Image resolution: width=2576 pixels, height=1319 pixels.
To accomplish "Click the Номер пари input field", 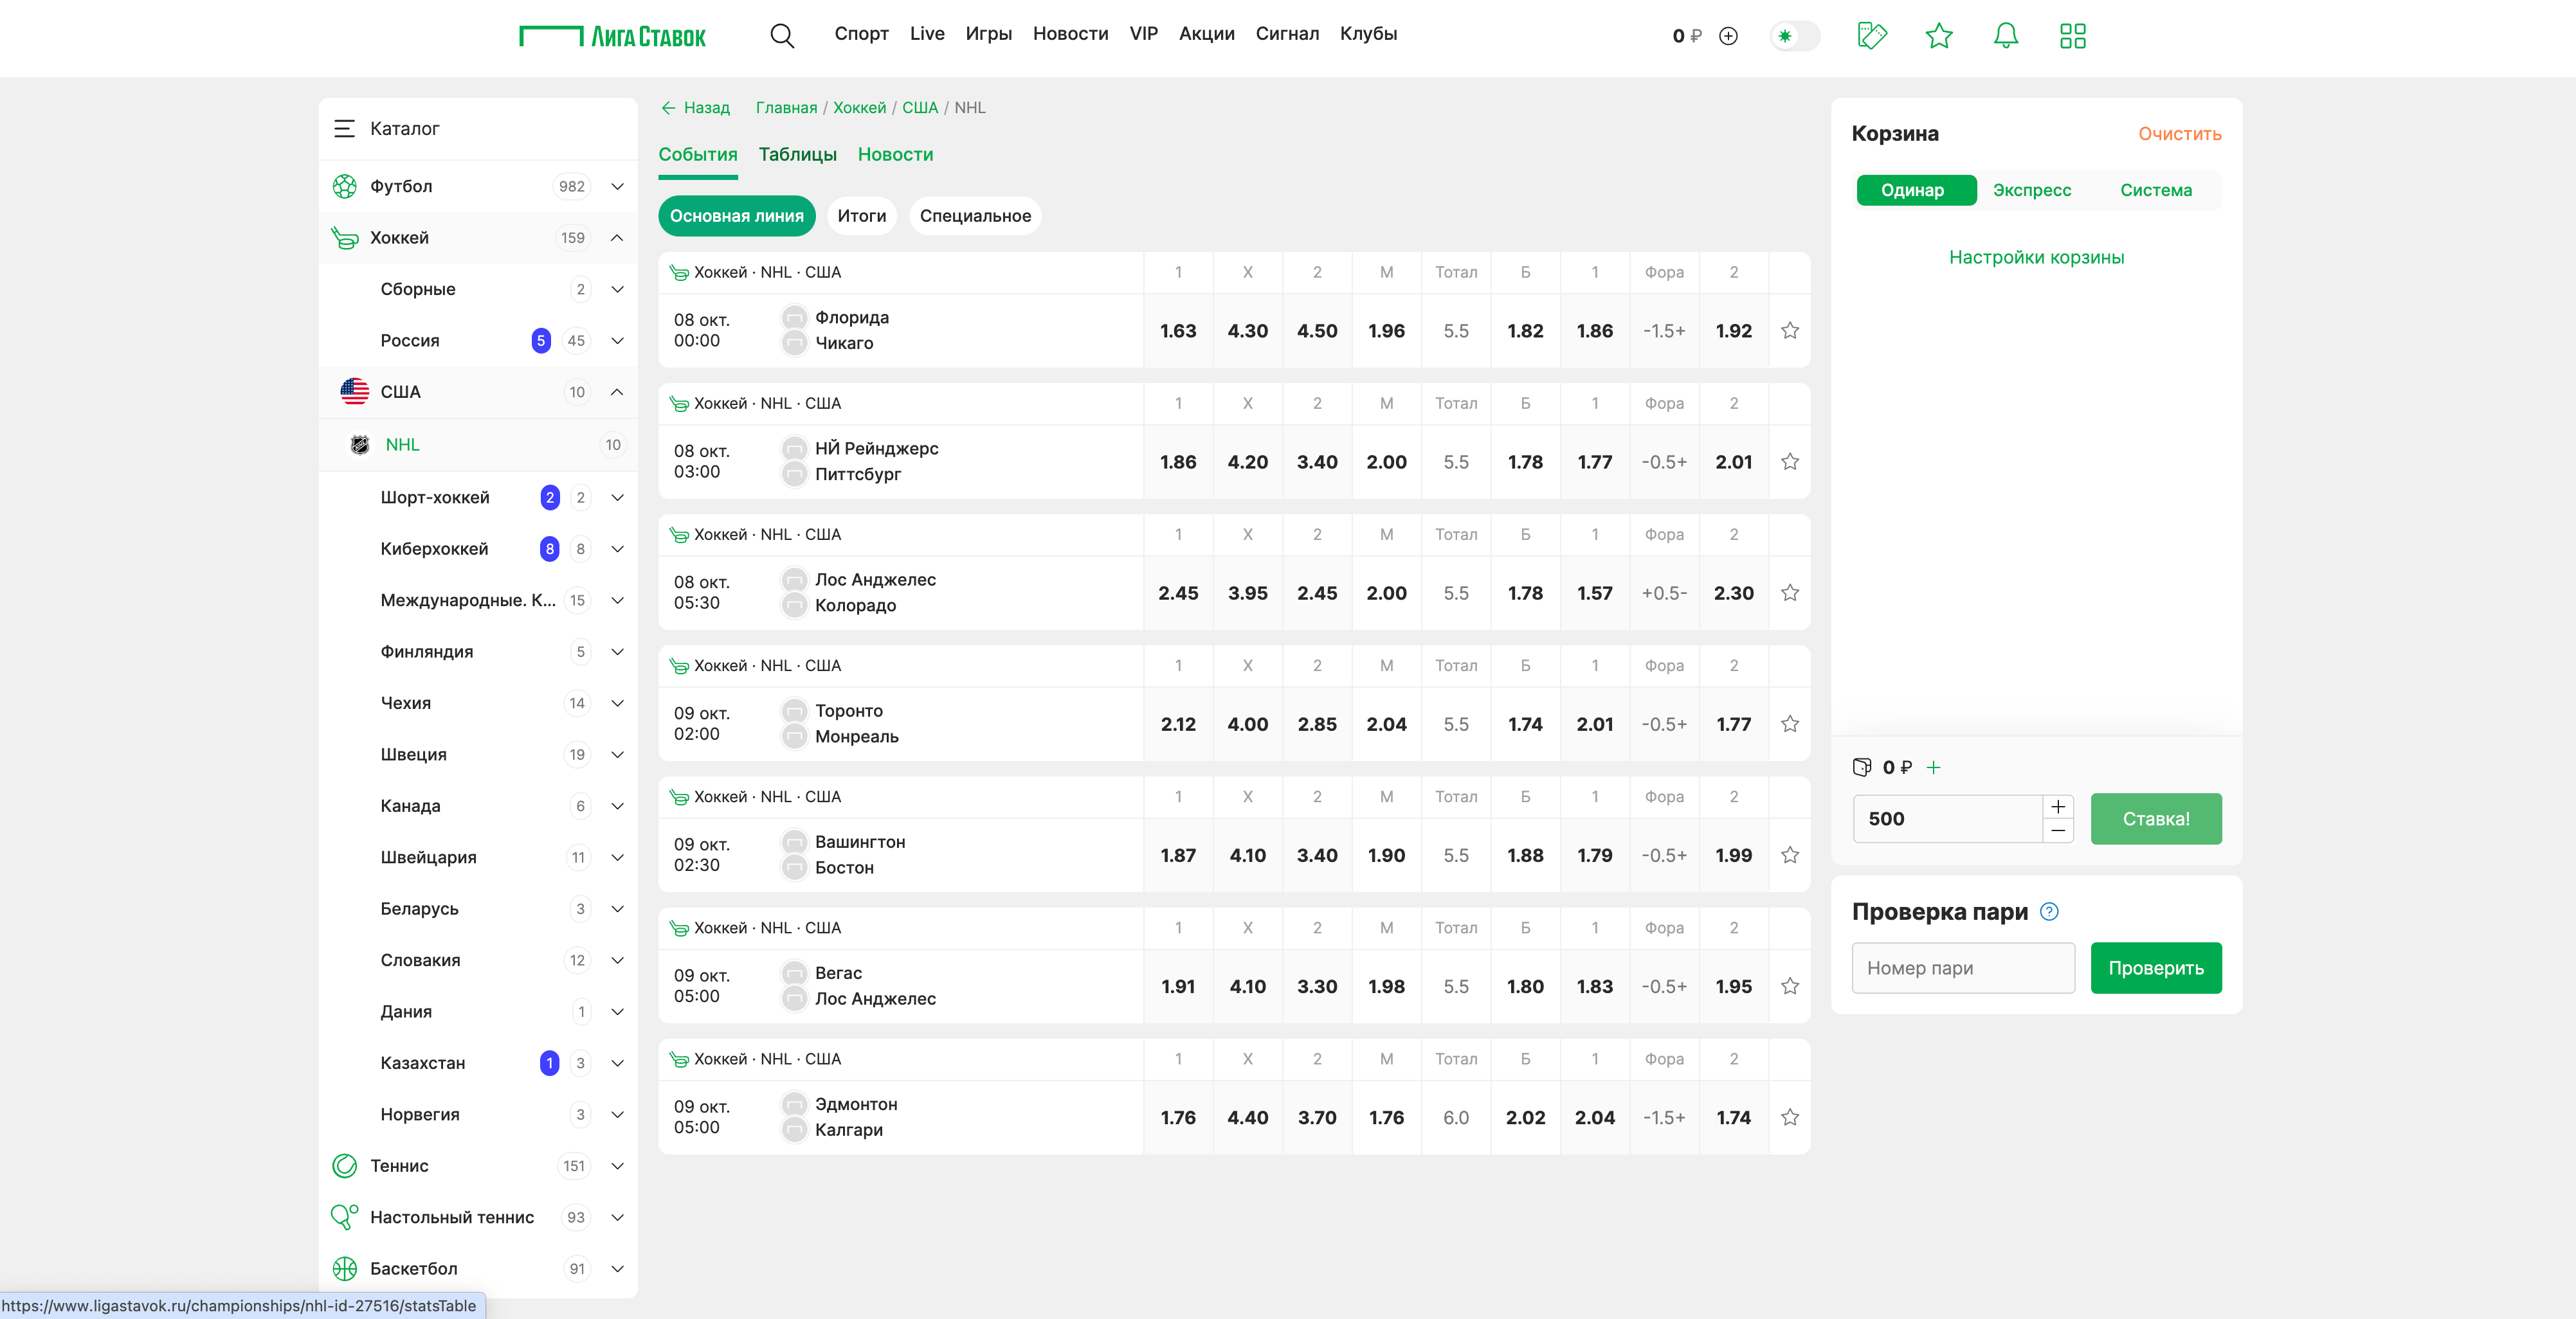I will coord(1962,967).
